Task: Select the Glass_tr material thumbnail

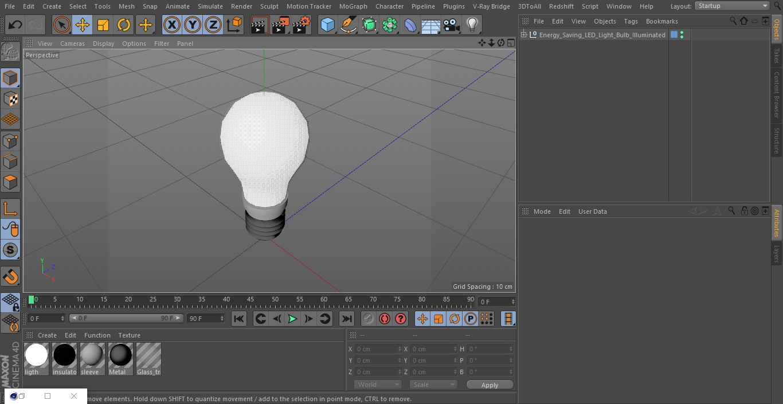Action: click(x=148, y=359)
